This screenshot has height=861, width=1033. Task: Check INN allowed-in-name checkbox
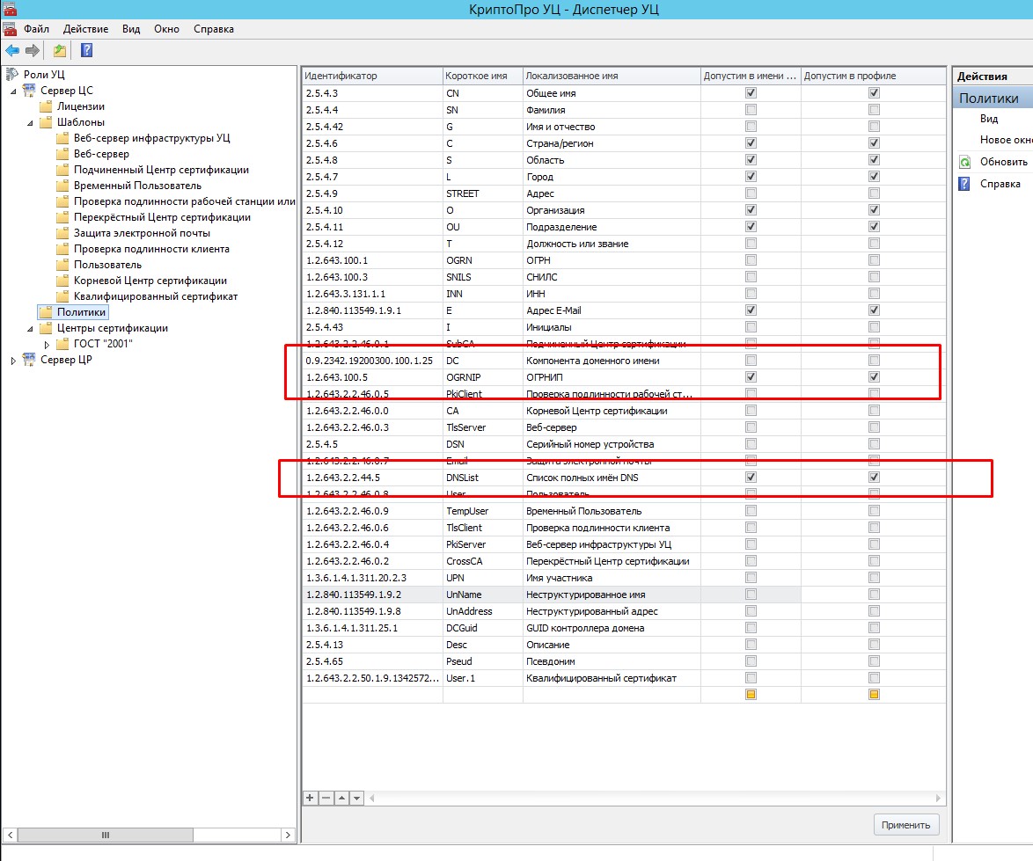(x=751, y=294)
